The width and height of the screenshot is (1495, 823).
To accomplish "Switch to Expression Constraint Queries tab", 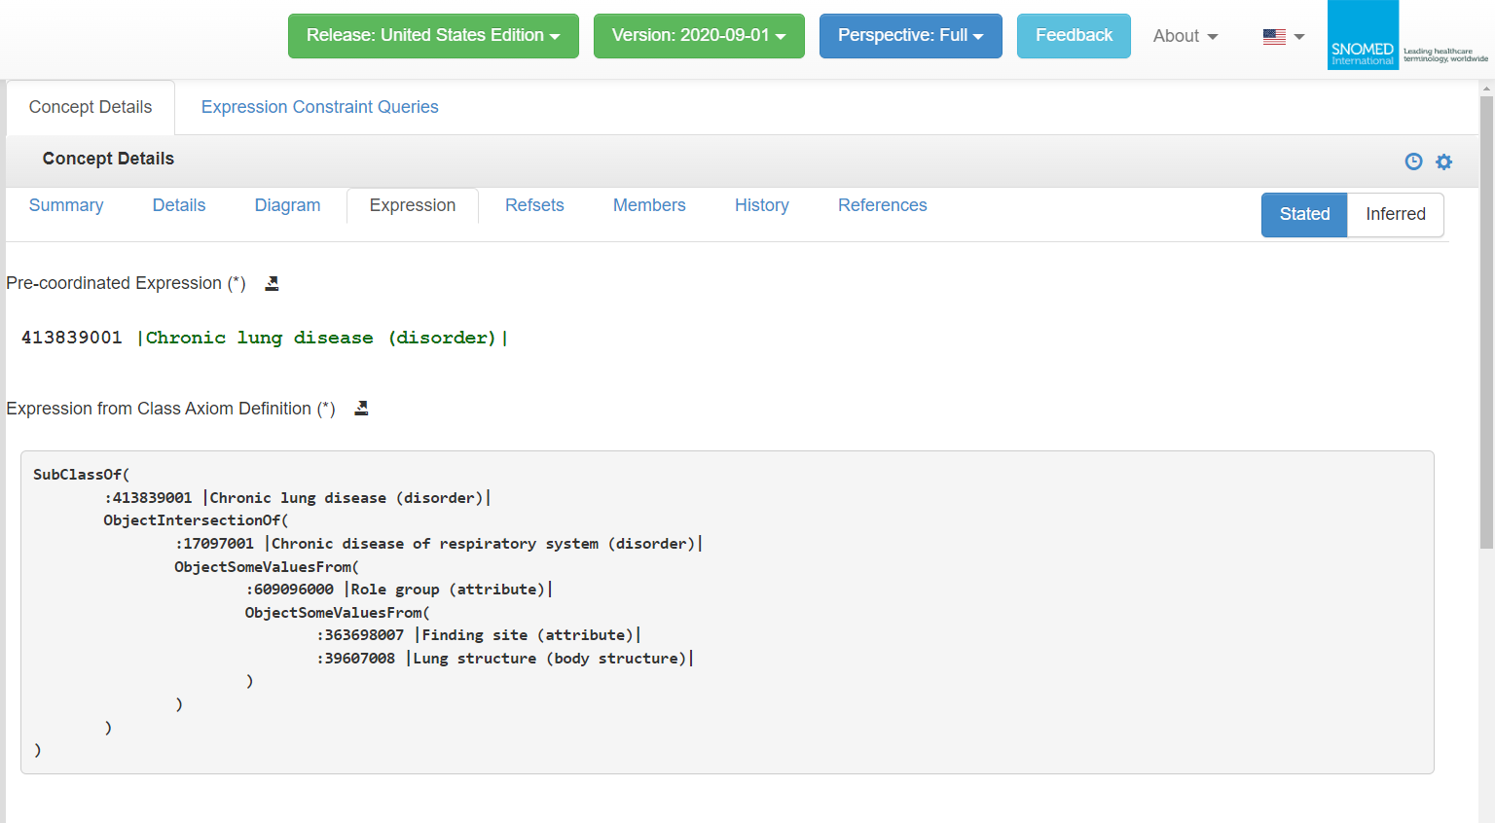I will [319, 107].
